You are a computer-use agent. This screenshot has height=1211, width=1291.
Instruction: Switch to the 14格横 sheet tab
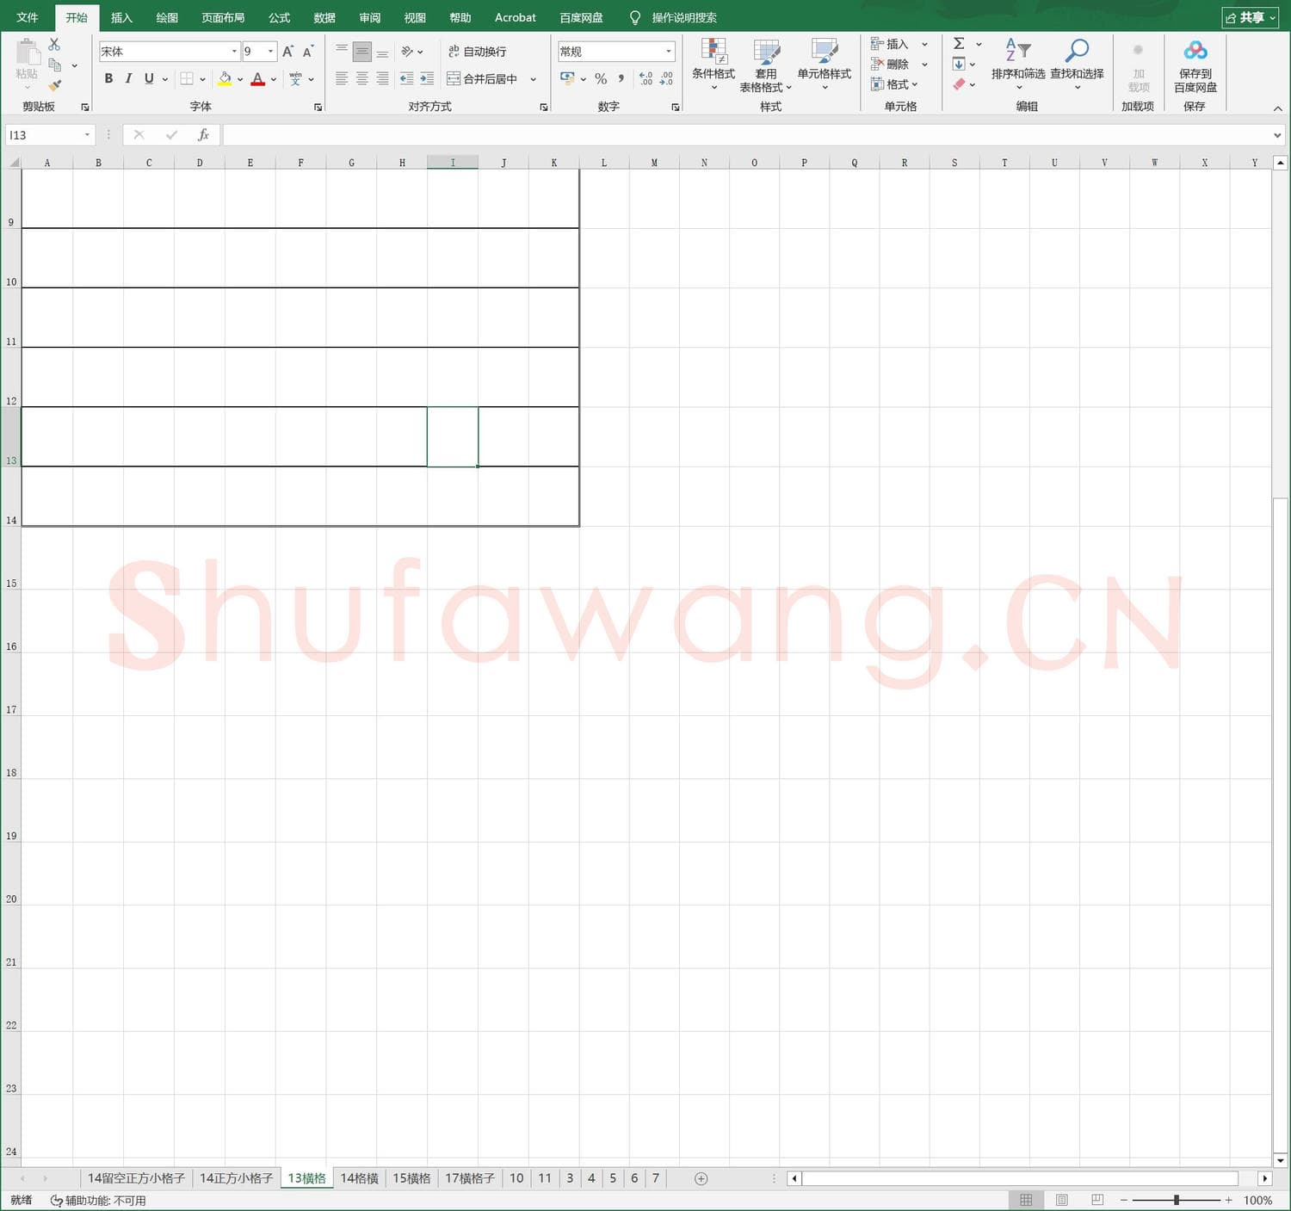pyautogui.click(x=359, y=1178)
